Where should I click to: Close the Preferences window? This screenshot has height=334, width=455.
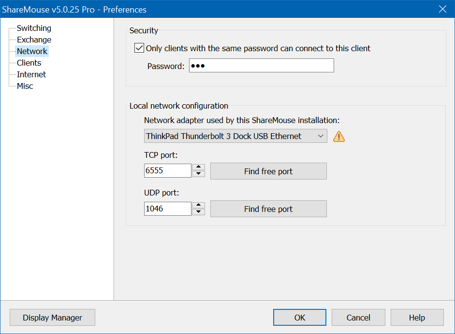pos(442,9)
